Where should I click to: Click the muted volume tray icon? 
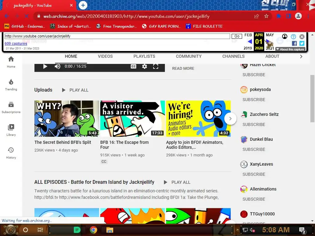pos(252,230)
